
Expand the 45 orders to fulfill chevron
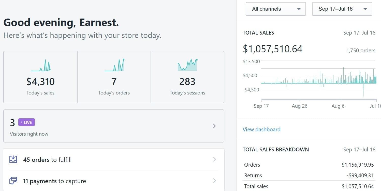214,159
